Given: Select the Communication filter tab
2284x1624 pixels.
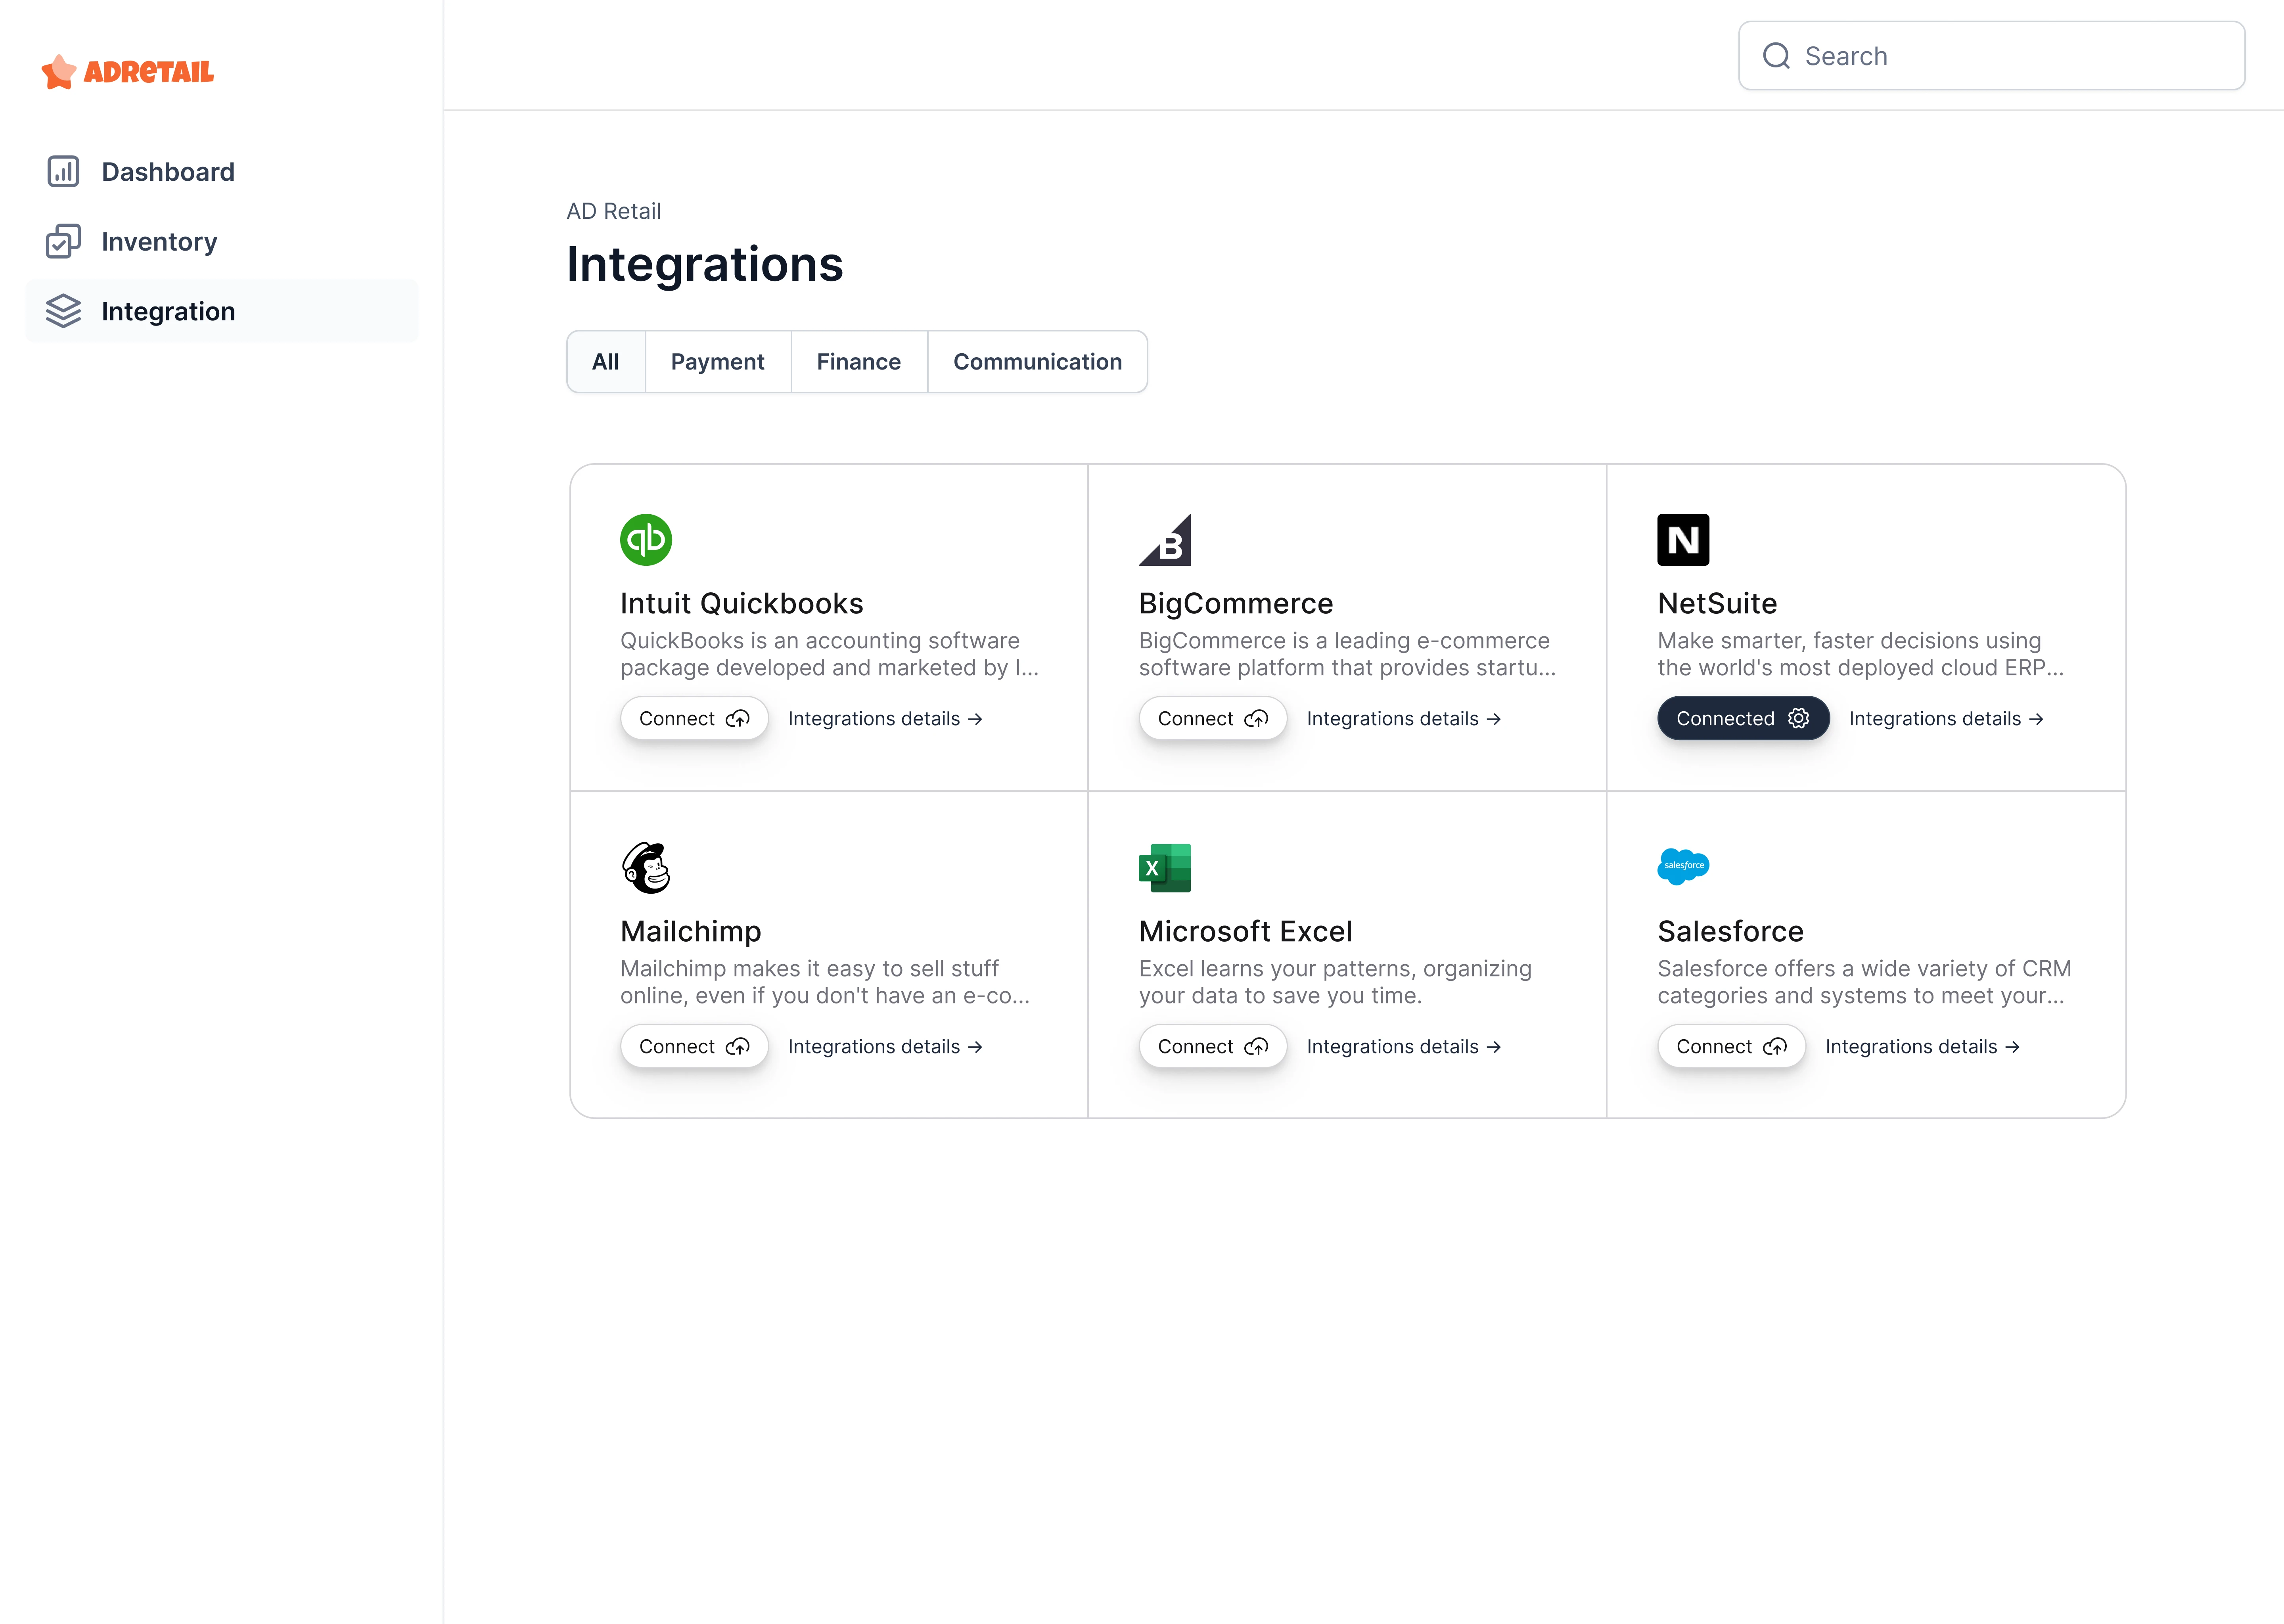Looking at the screenshot, I should click(1037, 362).
